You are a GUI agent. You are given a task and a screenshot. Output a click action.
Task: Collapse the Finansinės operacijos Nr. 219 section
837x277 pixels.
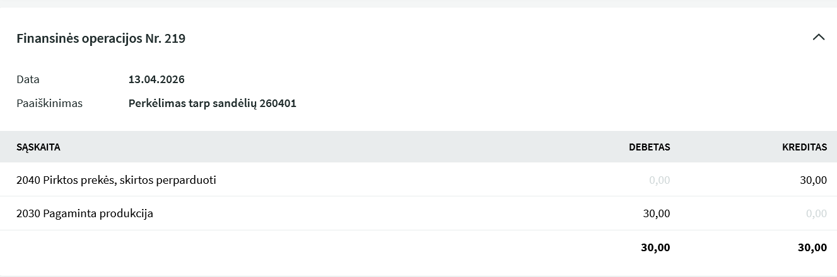818,37
